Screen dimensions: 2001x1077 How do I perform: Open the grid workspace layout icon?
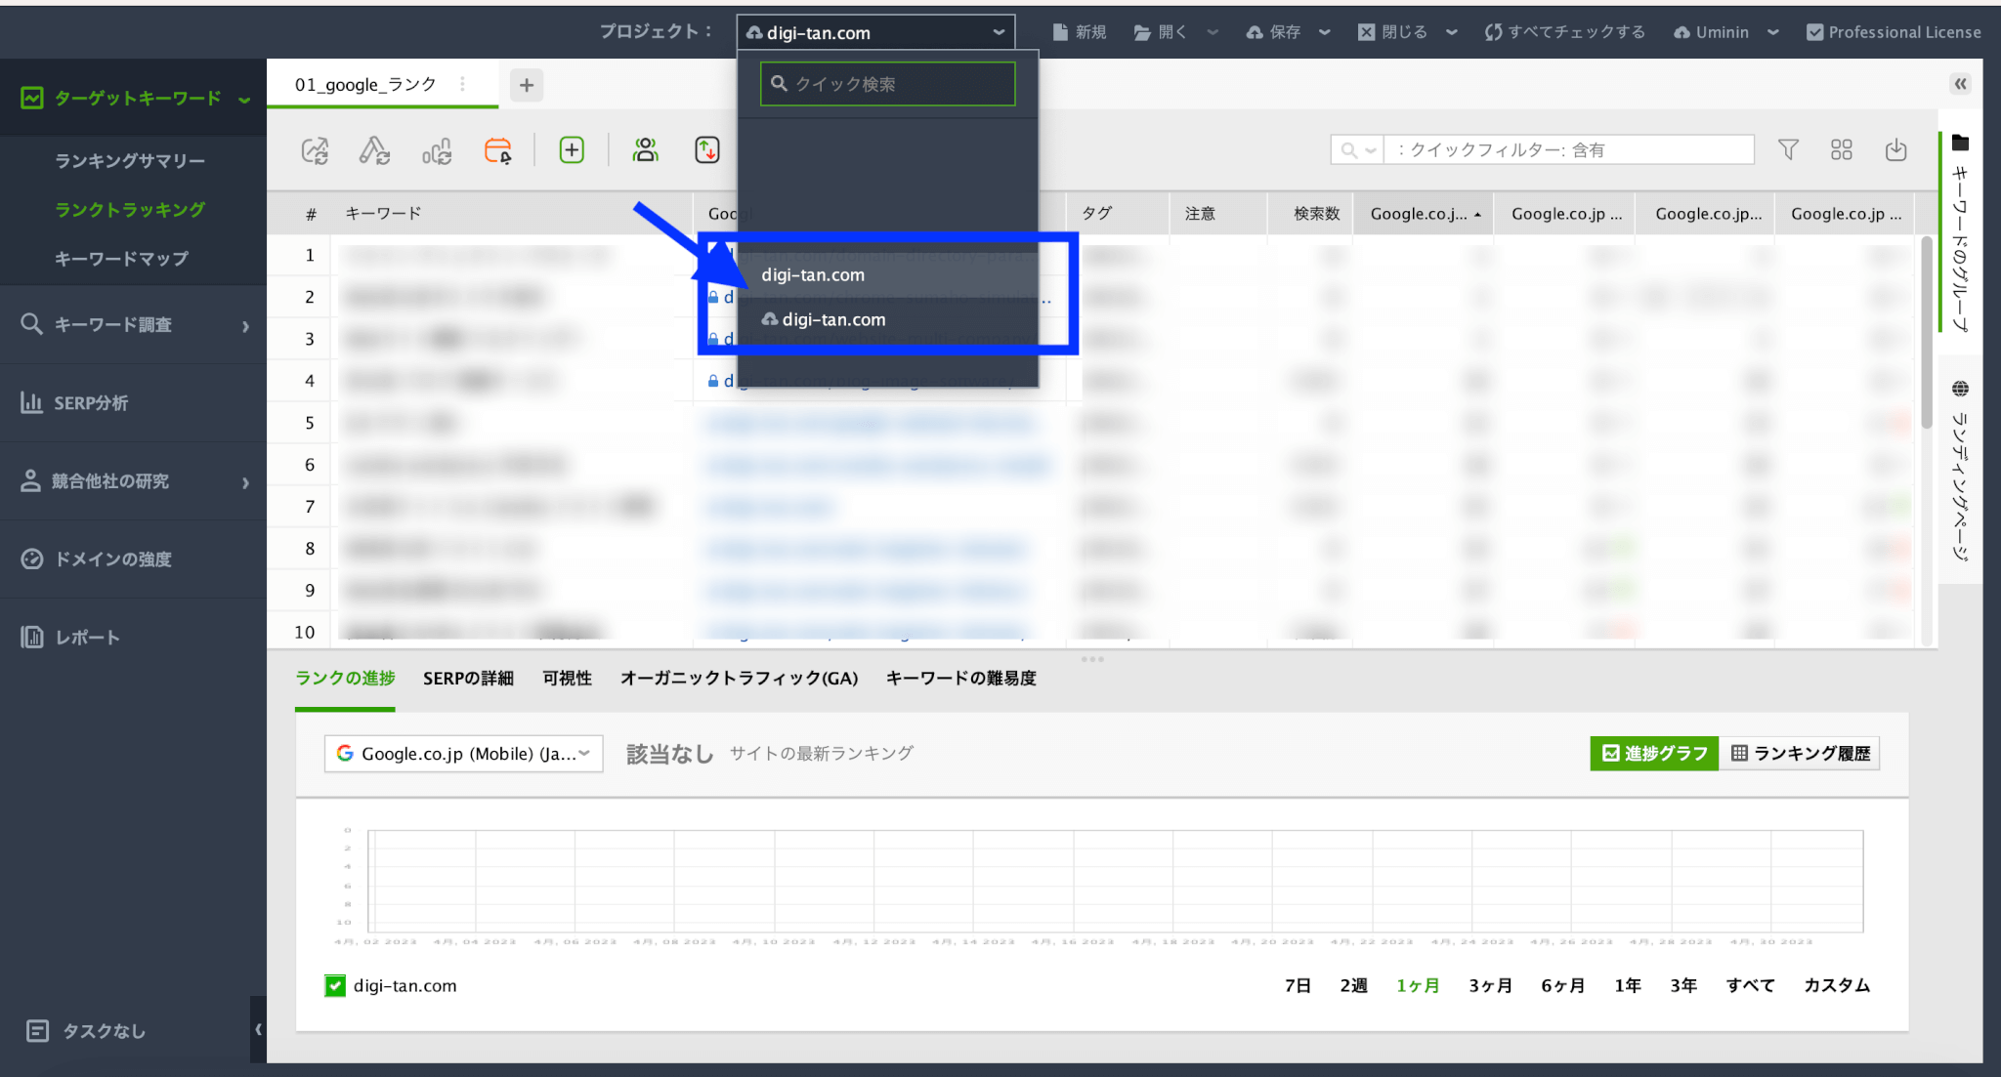coord(1842,149)
